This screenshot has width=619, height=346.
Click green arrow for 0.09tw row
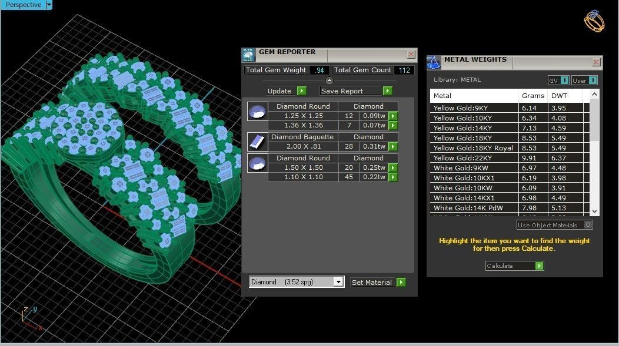(x=393, y=116)
